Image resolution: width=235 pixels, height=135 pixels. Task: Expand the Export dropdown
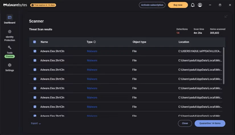click(36, 123)
